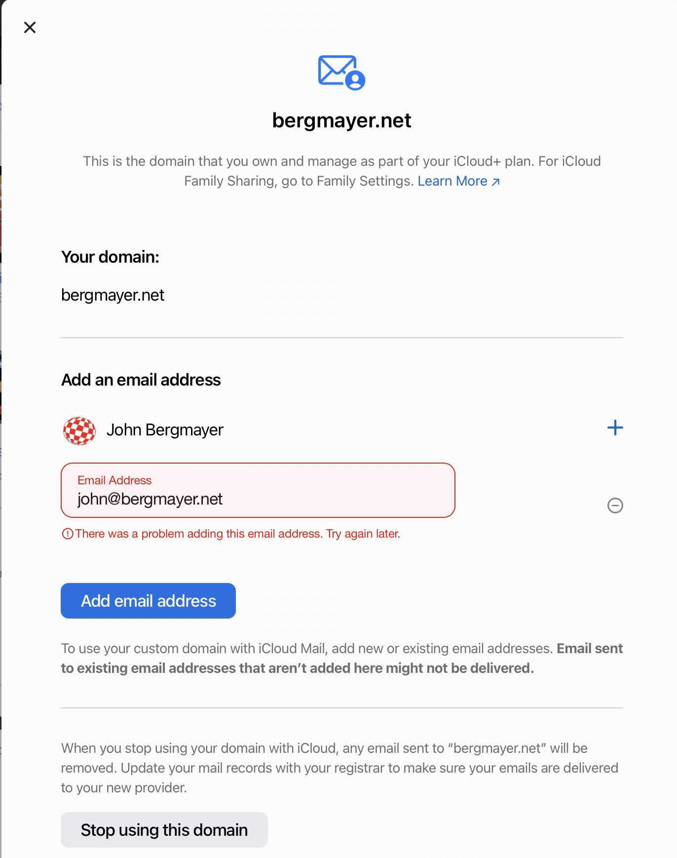Click the bold 'Email sent to existing' warning

pyautogui.click(x=297, y=668)
